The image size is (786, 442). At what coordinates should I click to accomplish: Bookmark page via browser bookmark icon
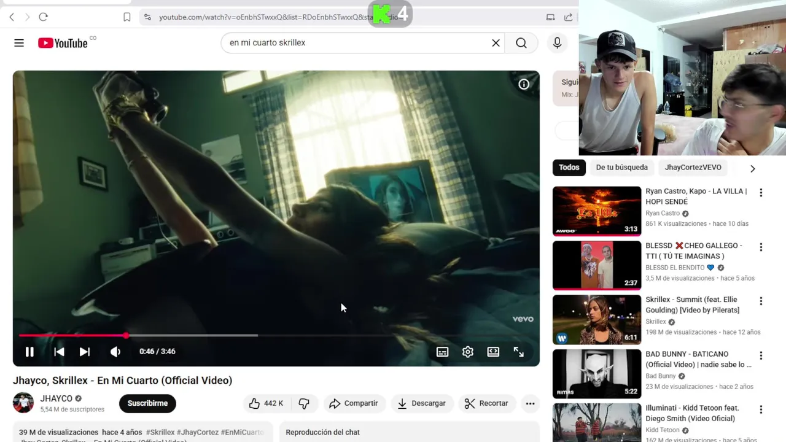tap(127, 17)
